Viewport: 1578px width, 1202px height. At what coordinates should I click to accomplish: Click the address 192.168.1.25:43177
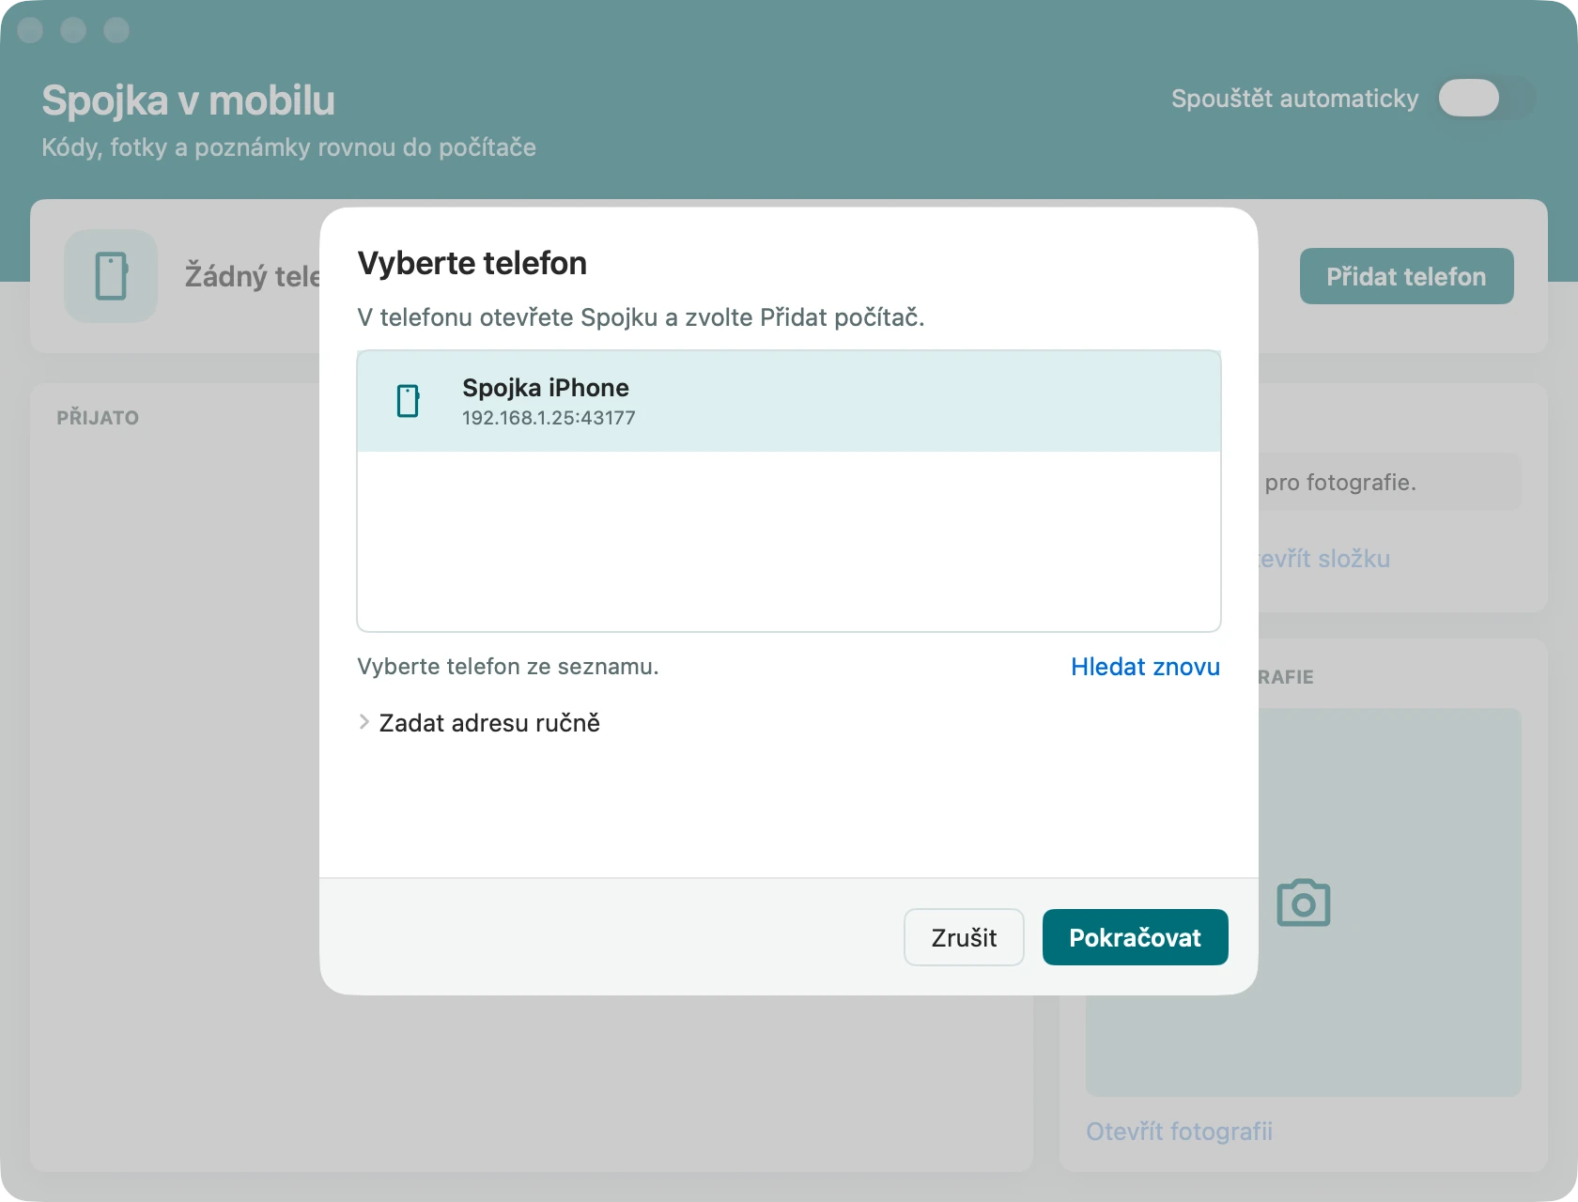[x=549, y=418]
